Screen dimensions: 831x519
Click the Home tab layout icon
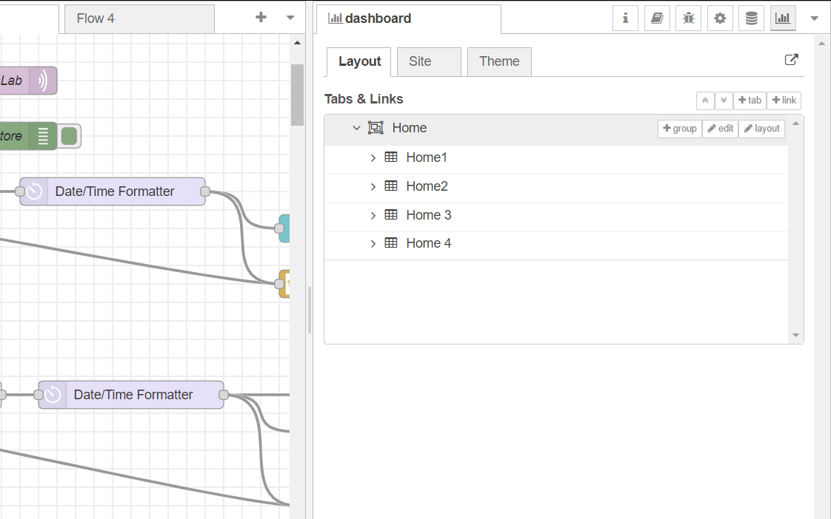(x=376, y=128)
